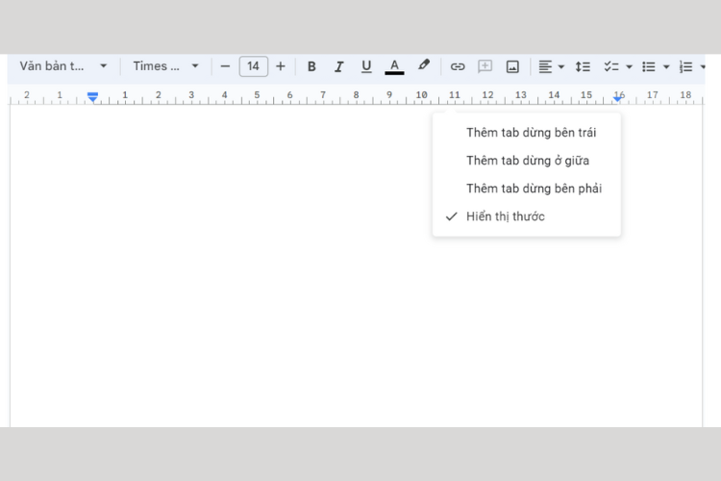Decrease font size with minus button
This screenshot has width=721, height=481.
click(225, 66)
